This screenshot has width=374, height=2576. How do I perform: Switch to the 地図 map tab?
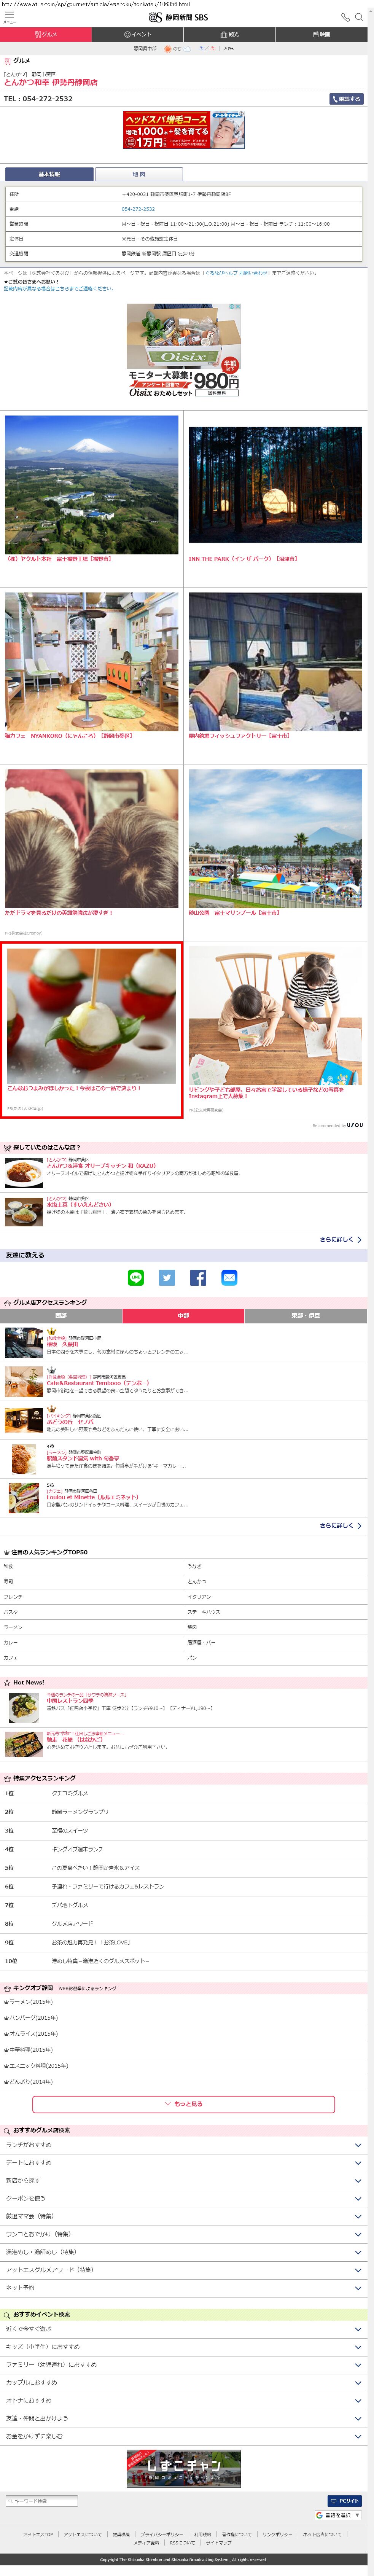tap(139, 174)
